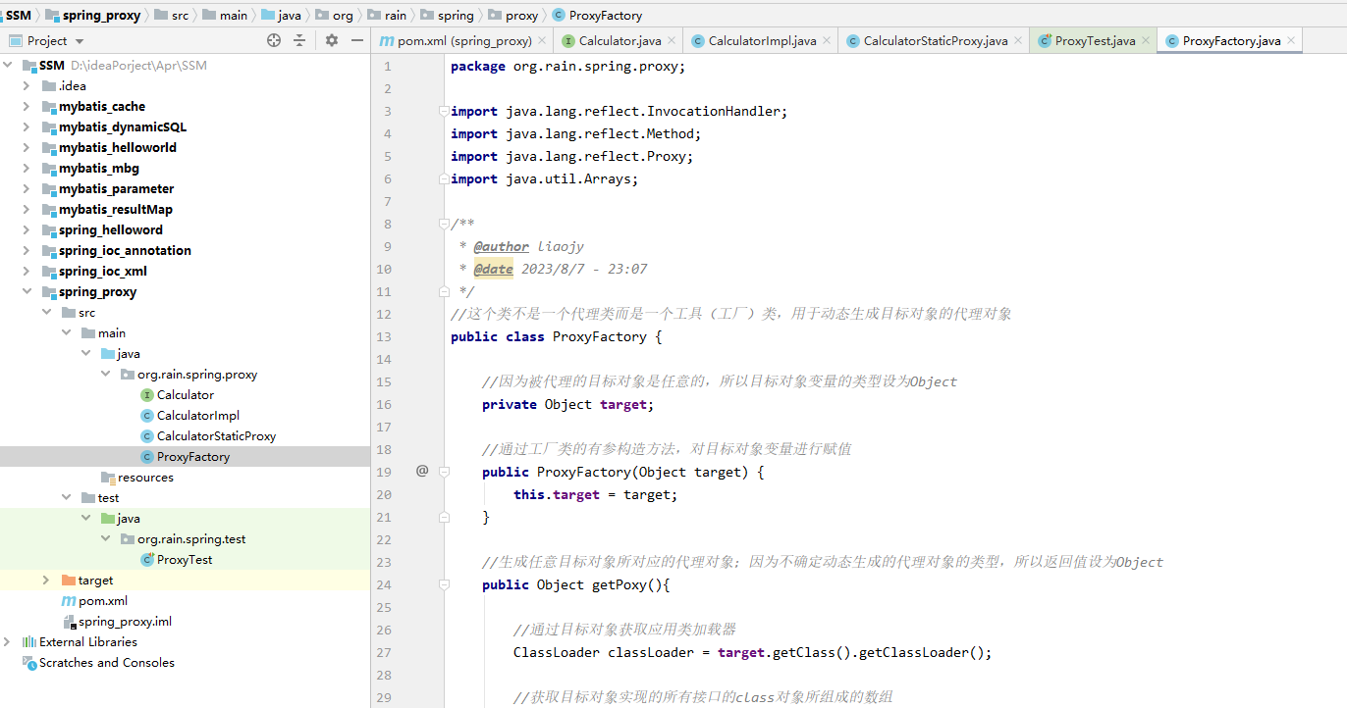Viewport: 1347px width, 708px height.
Task: Close the pom.xml (spring_proxy) tab
Action: [x=542, y=40]
